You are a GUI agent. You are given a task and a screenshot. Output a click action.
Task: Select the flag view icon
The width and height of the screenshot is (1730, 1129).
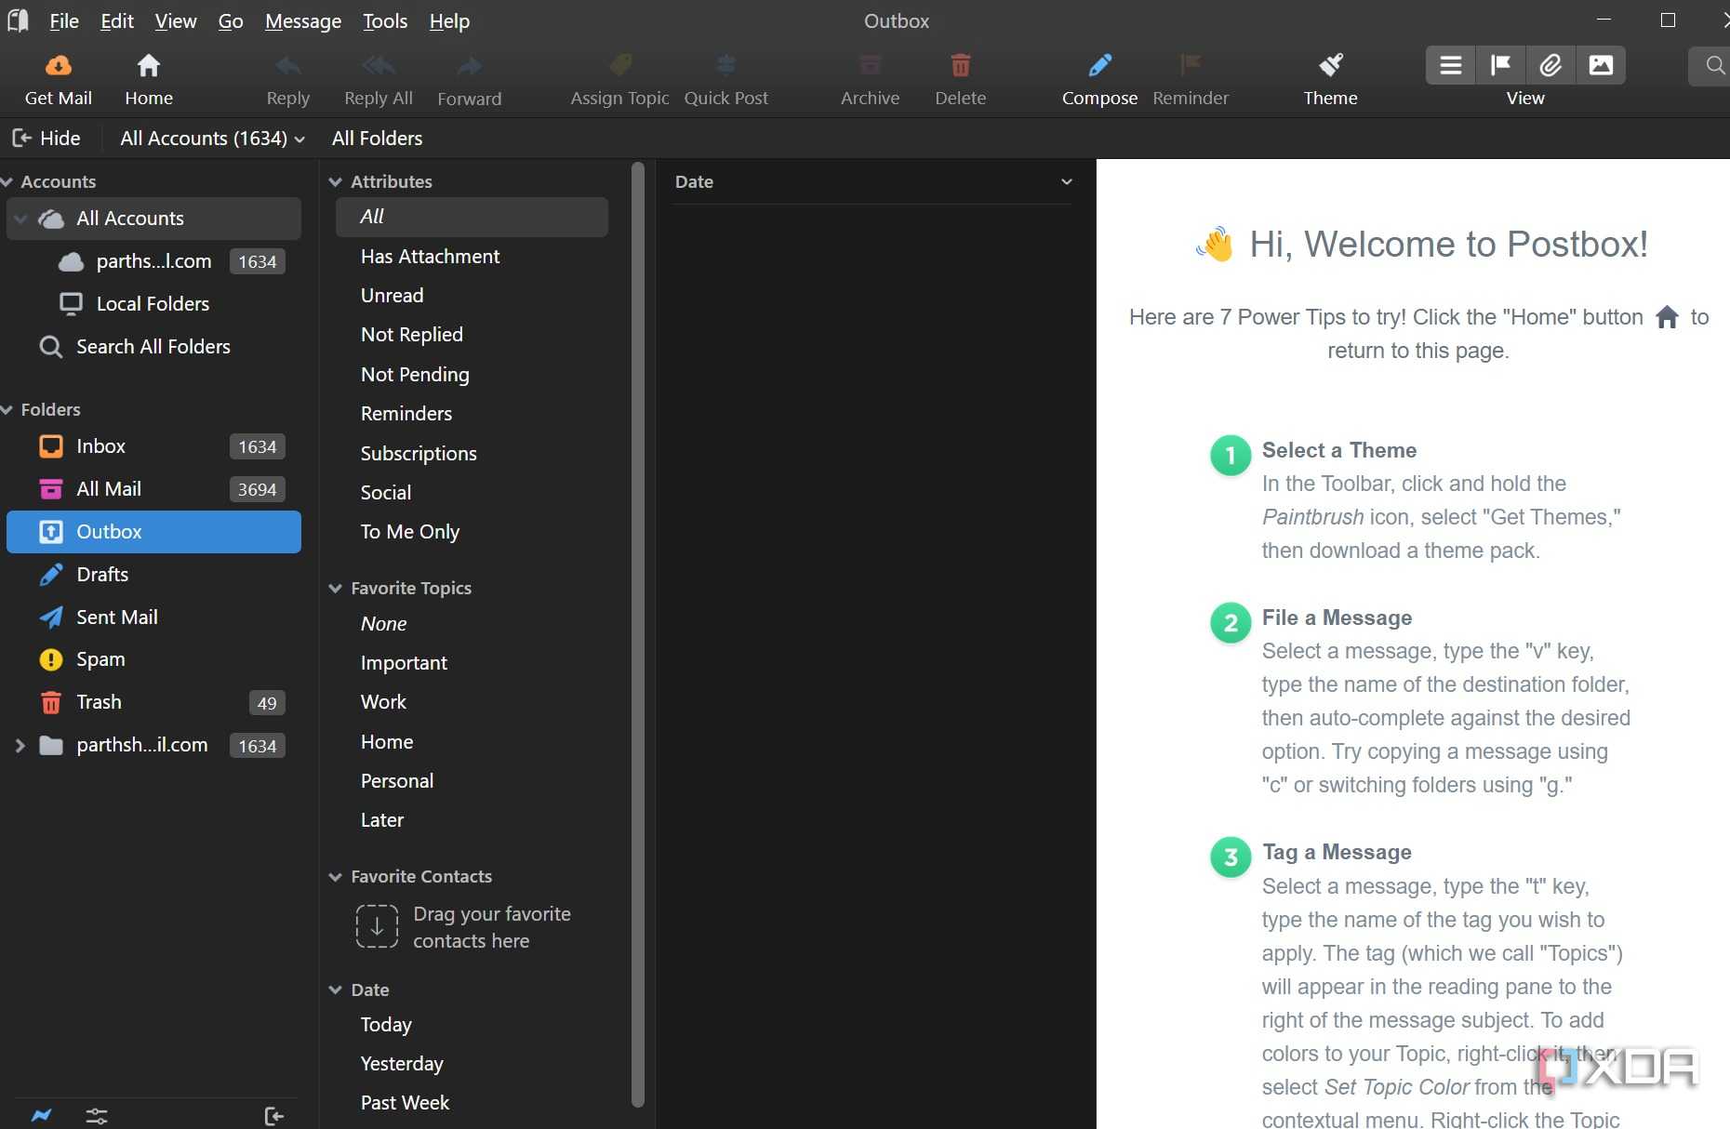click(x=1500, y=65)
